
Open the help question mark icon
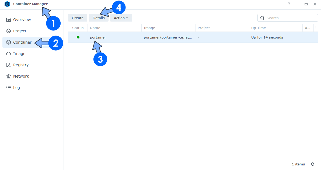(289, 4)
